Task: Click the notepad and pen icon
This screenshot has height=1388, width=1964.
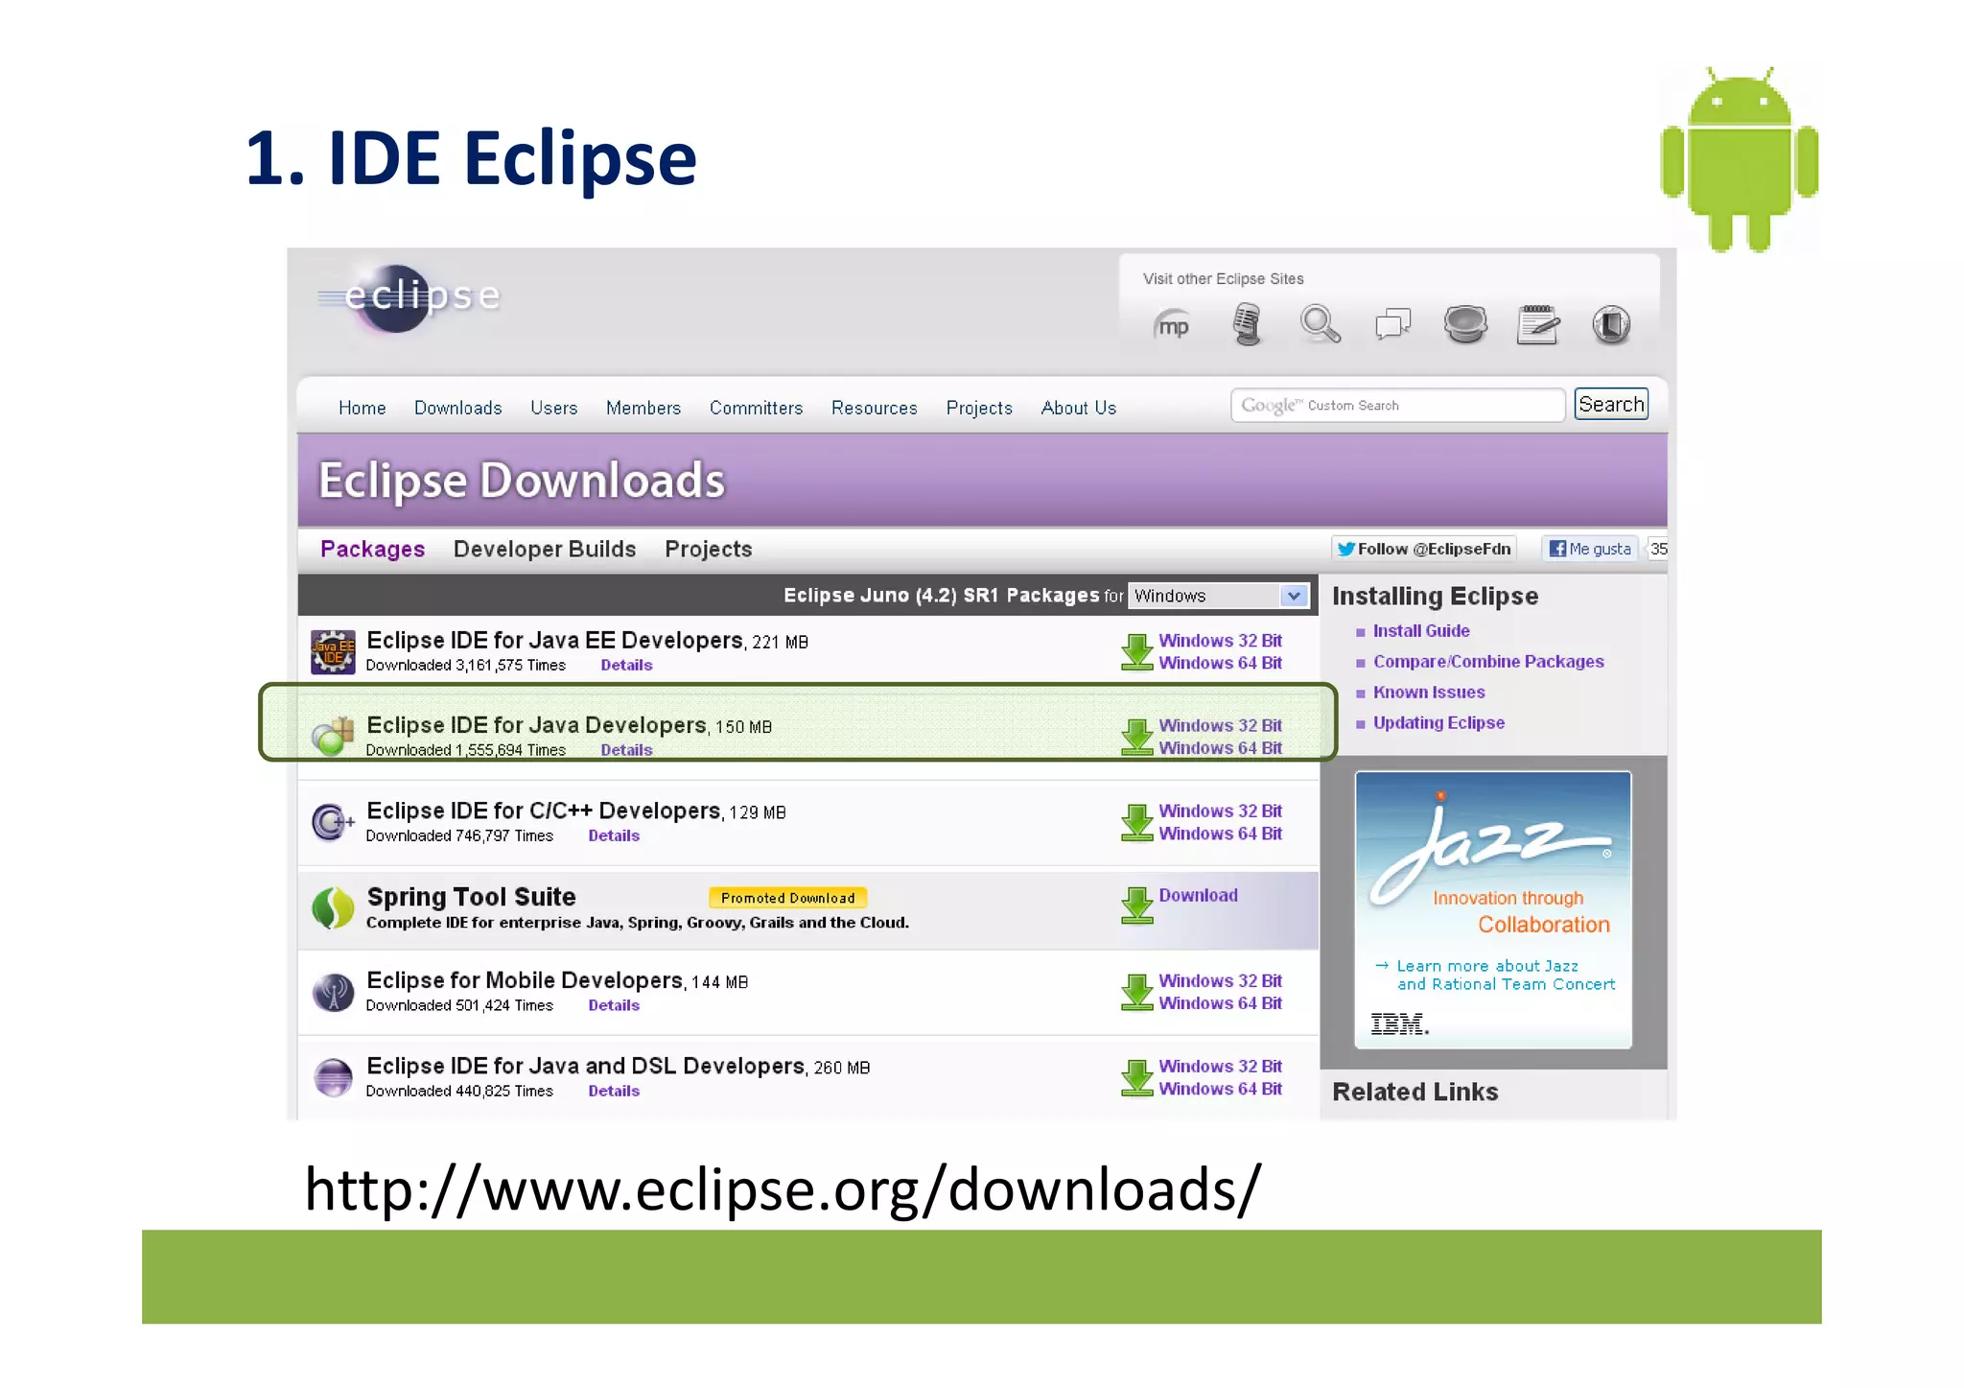Action: (1538, 324)
